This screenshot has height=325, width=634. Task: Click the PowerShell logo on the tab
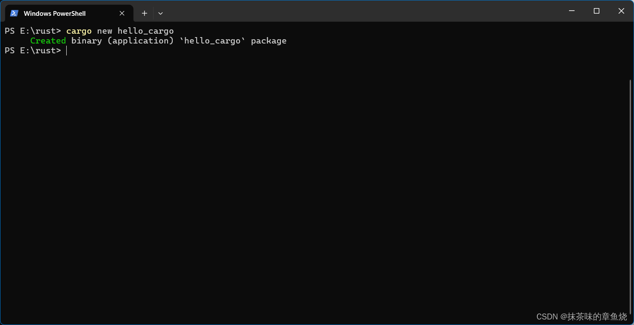pos(14,13)
